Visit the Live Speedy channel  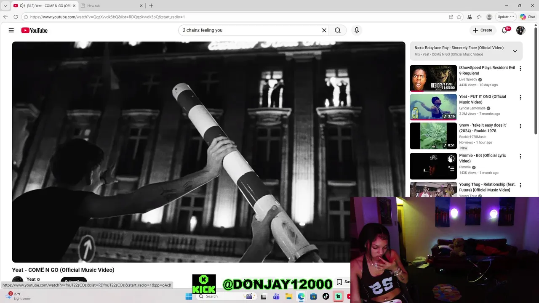pos(468,80)
